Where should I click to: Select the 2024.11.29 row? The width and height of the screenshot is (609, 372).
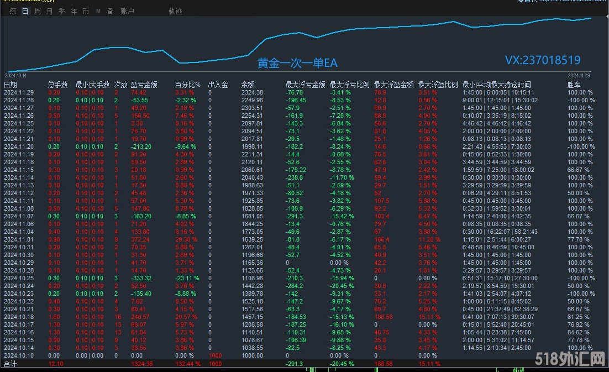click(x=19, y=92)
